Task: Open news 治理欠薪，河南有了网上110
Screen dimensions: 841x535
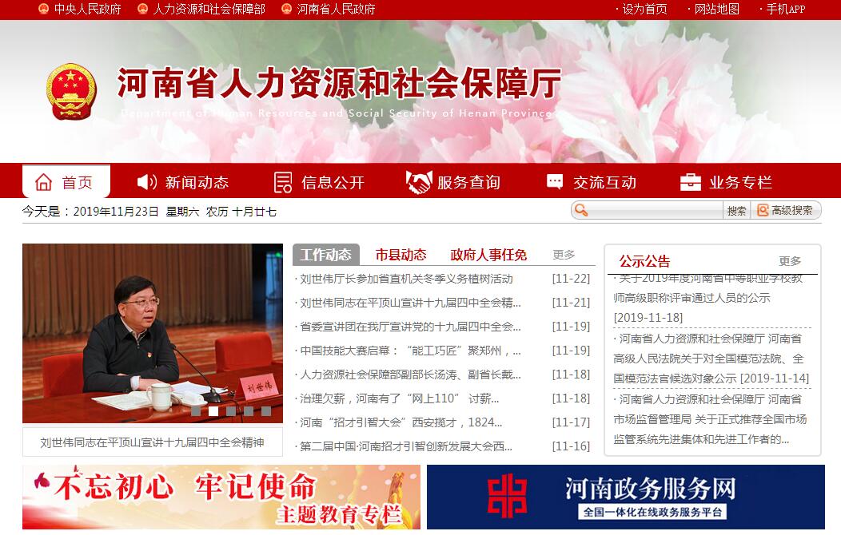Action: pyautogui.click(x=399, y=398)
